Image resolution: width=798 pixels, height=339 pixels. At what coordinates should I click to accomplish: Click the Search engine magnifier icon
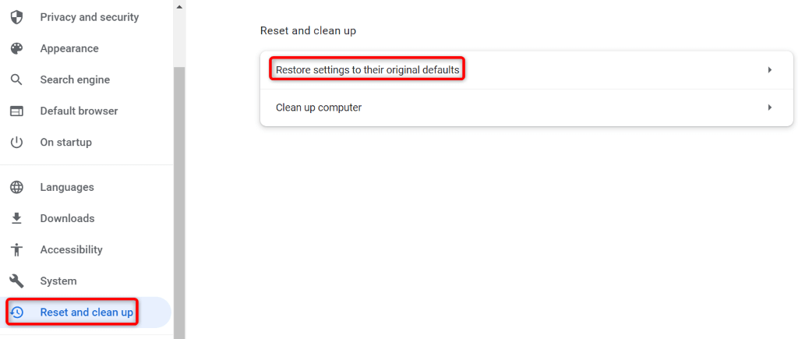click(16, 79)
